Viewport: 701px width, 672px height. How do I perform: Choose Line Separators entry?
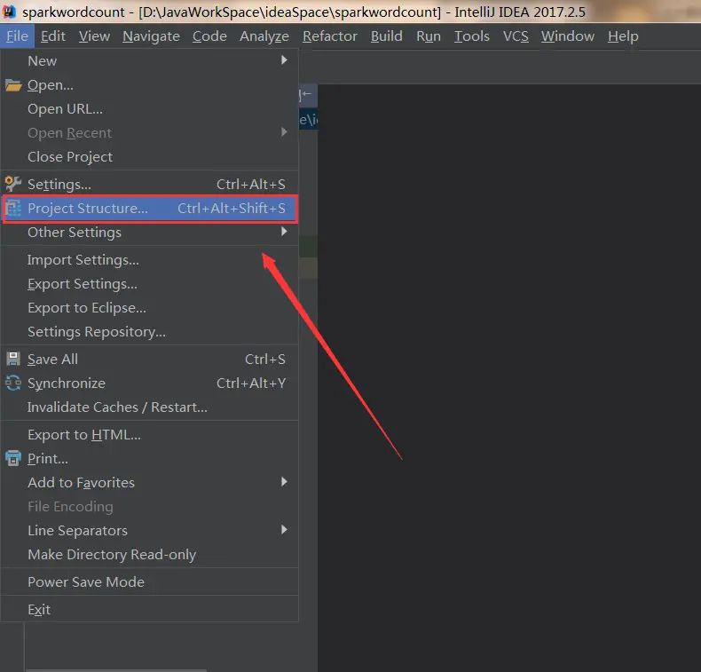[149, 531]
